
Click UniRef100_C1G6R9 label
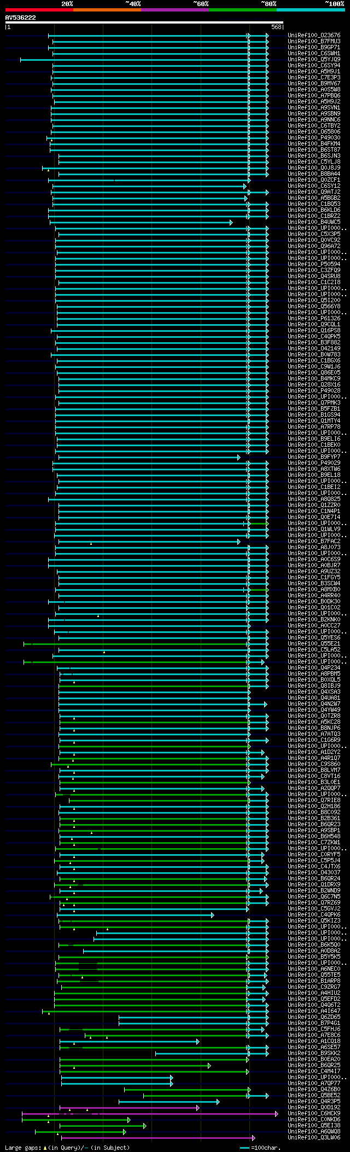[x=314, y=740]
